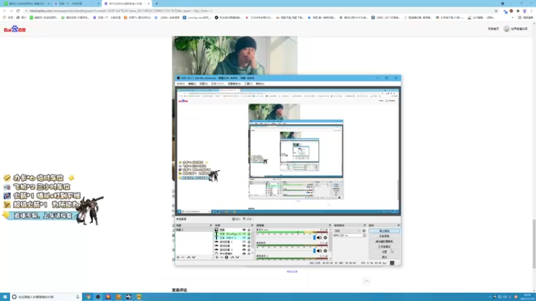Open the transition properties gear in Scene Transitions
This screenshot has width=536, height=301.
(x=364, y=231)
